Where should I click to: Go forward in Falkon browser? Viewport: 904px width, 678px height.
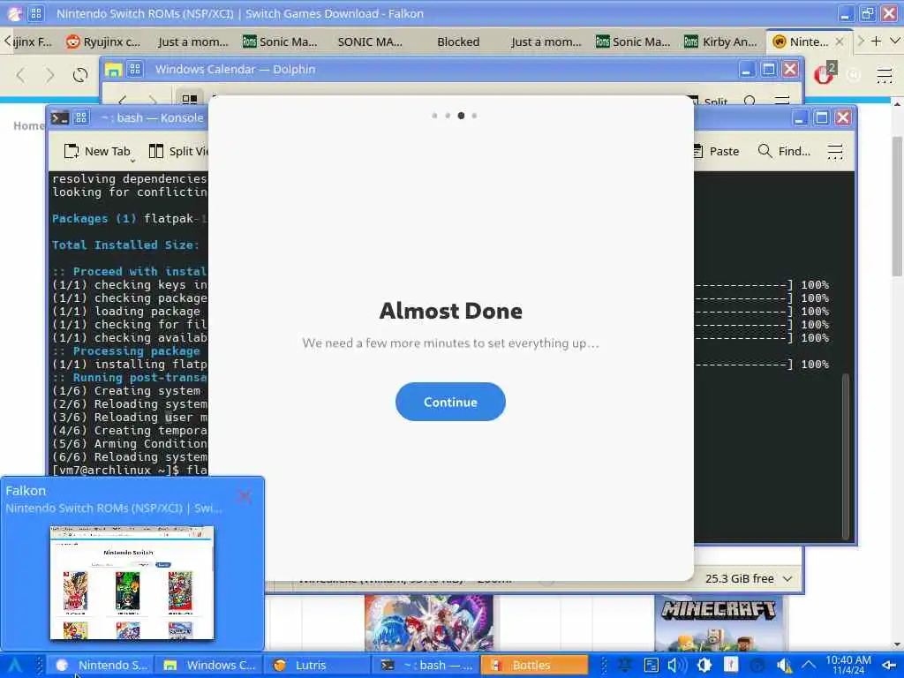point(50,75)
